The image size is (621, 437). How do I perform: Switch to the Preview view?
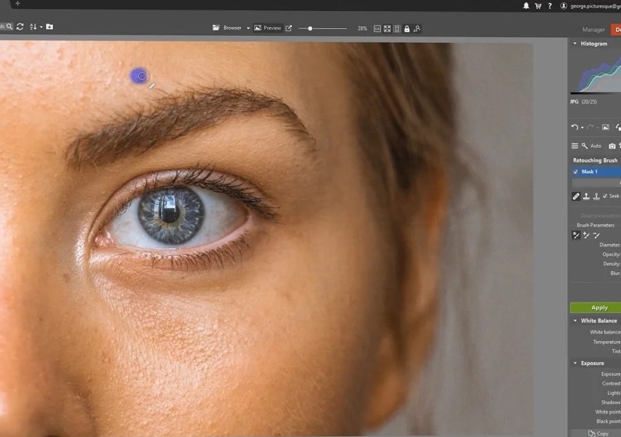click(268, 28)
